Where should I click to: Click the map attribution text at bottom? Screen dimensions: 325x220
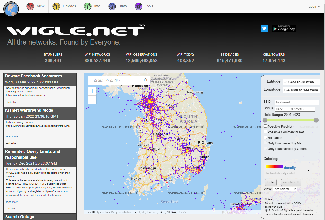pos(136,212)
